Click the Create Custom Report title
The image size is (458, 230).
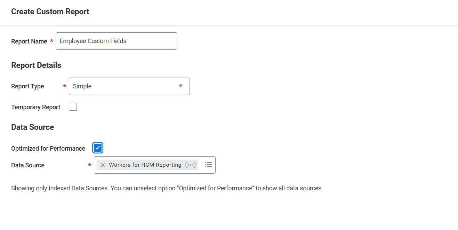click(x=50, y=11)
